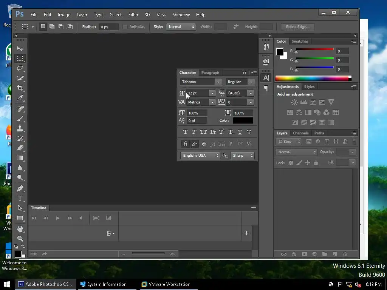Open the Layer menu
Screen dimensions: 387x290
pos(82,15)
